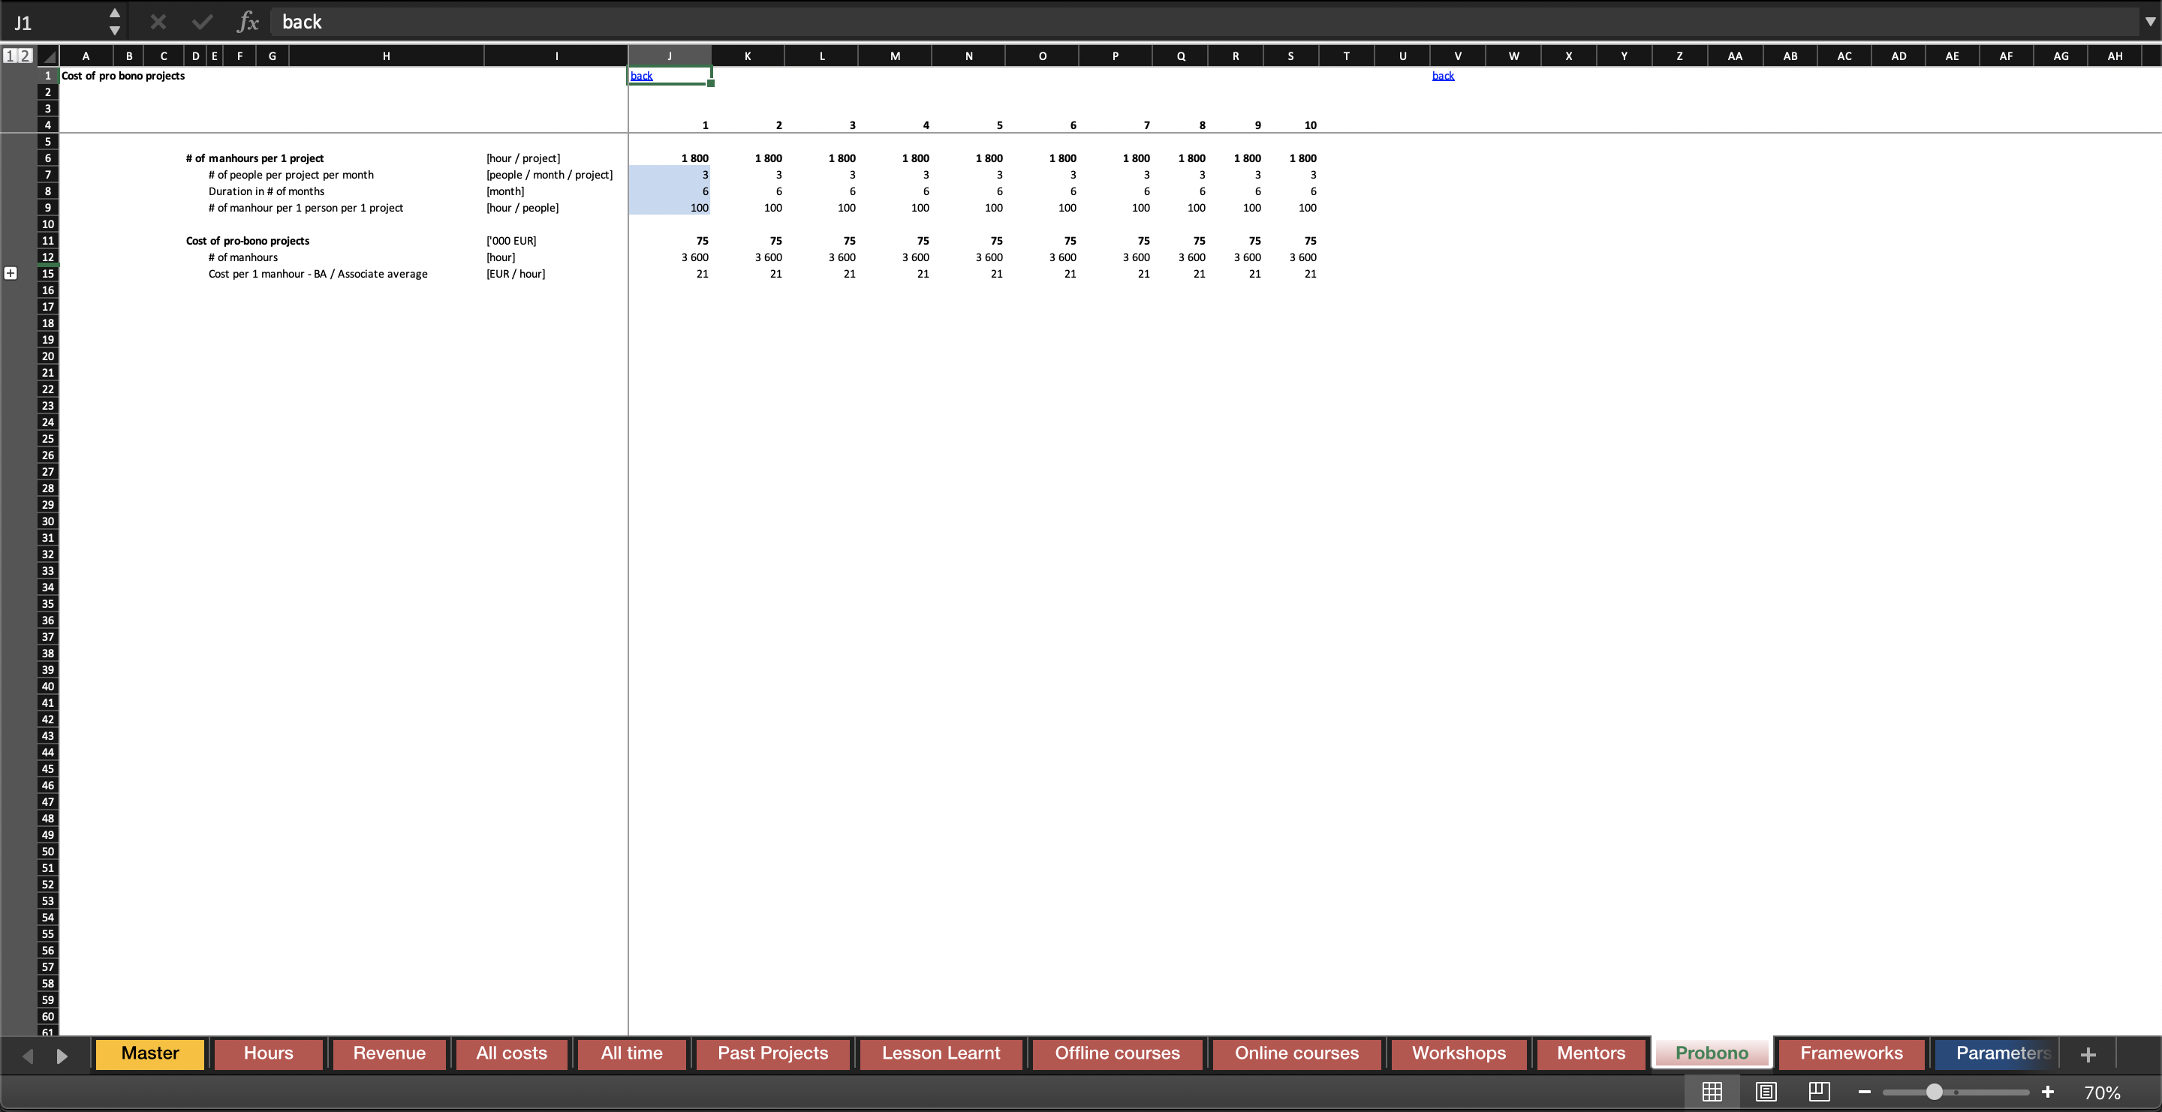The width and height of the screenshot is (2162, 1112).
Task: Click the 'Duration in # of months' label
Action: [266, 191]
